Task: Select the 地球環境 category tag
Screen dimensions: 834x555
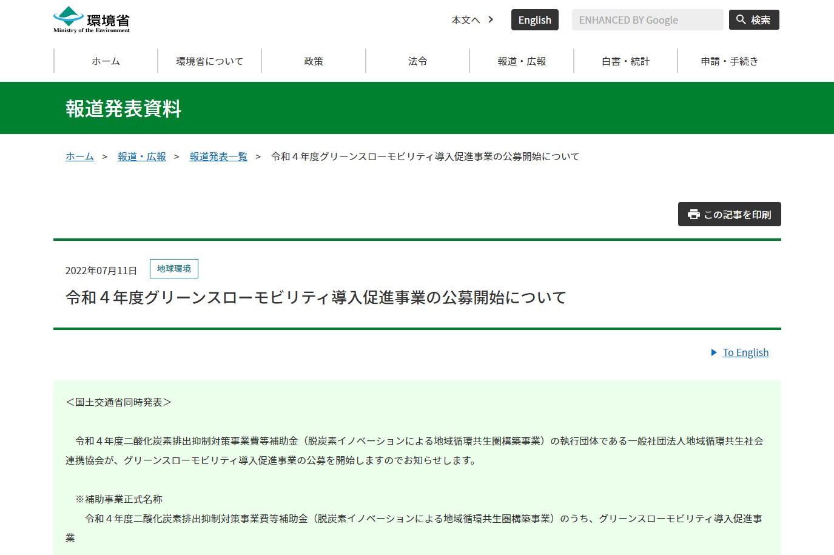Action: point(173,269)
